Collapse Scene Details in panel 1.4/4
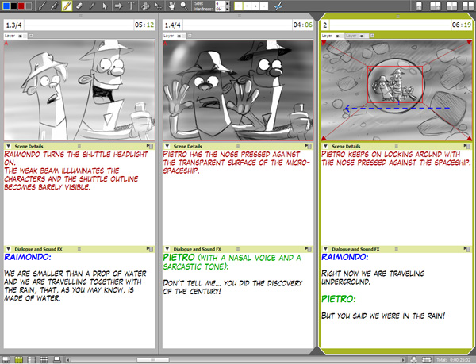The height and width of the screenshot is (364, 476). click(167, 146)
